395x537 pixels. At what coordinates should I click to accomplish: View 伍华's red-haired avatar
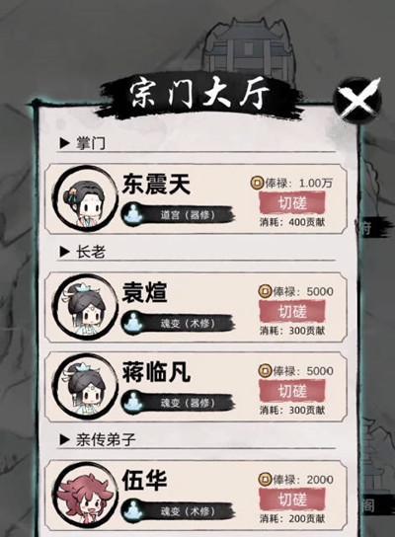86,497
